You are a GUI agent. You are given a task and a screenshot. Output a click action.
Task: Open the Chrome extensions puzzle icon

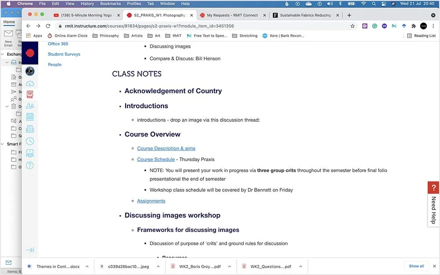pyautogui.click(x=414, y=26)
